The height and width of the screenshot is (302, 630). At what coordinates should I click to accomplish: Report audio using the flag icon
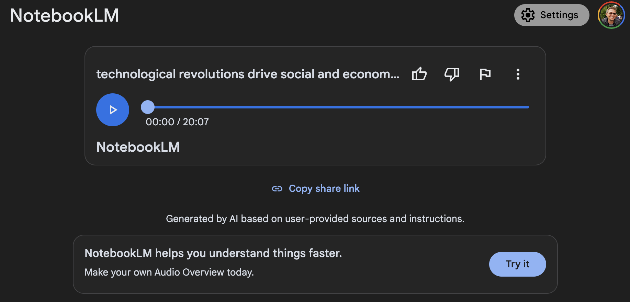tap(485, 74)
